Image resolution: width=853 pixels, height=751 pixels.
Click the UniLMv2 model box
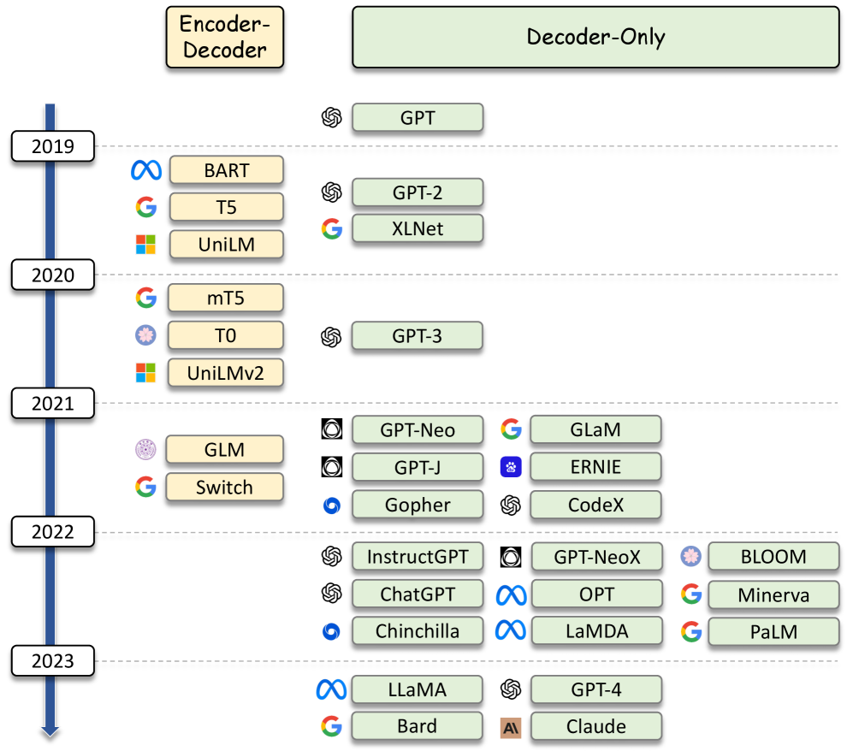coord(226,373)
